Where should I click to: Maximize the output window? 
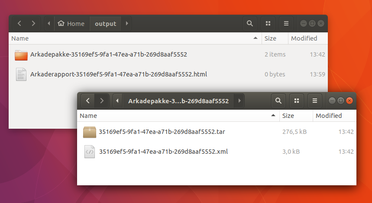tap(312, 23)
